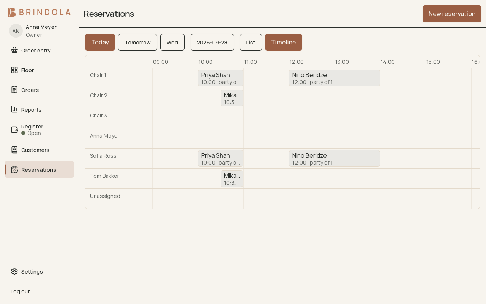The width and height of the screenshot is (486, 304).
Task: Click the Anna Meyer timeline row label
Action: [105, 136]
